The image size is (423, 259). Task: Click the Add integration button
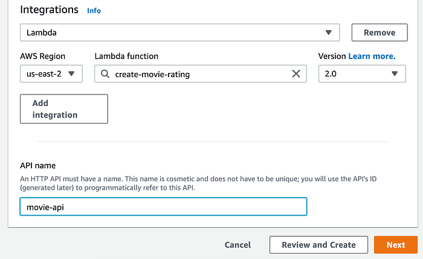coord(64,109)
